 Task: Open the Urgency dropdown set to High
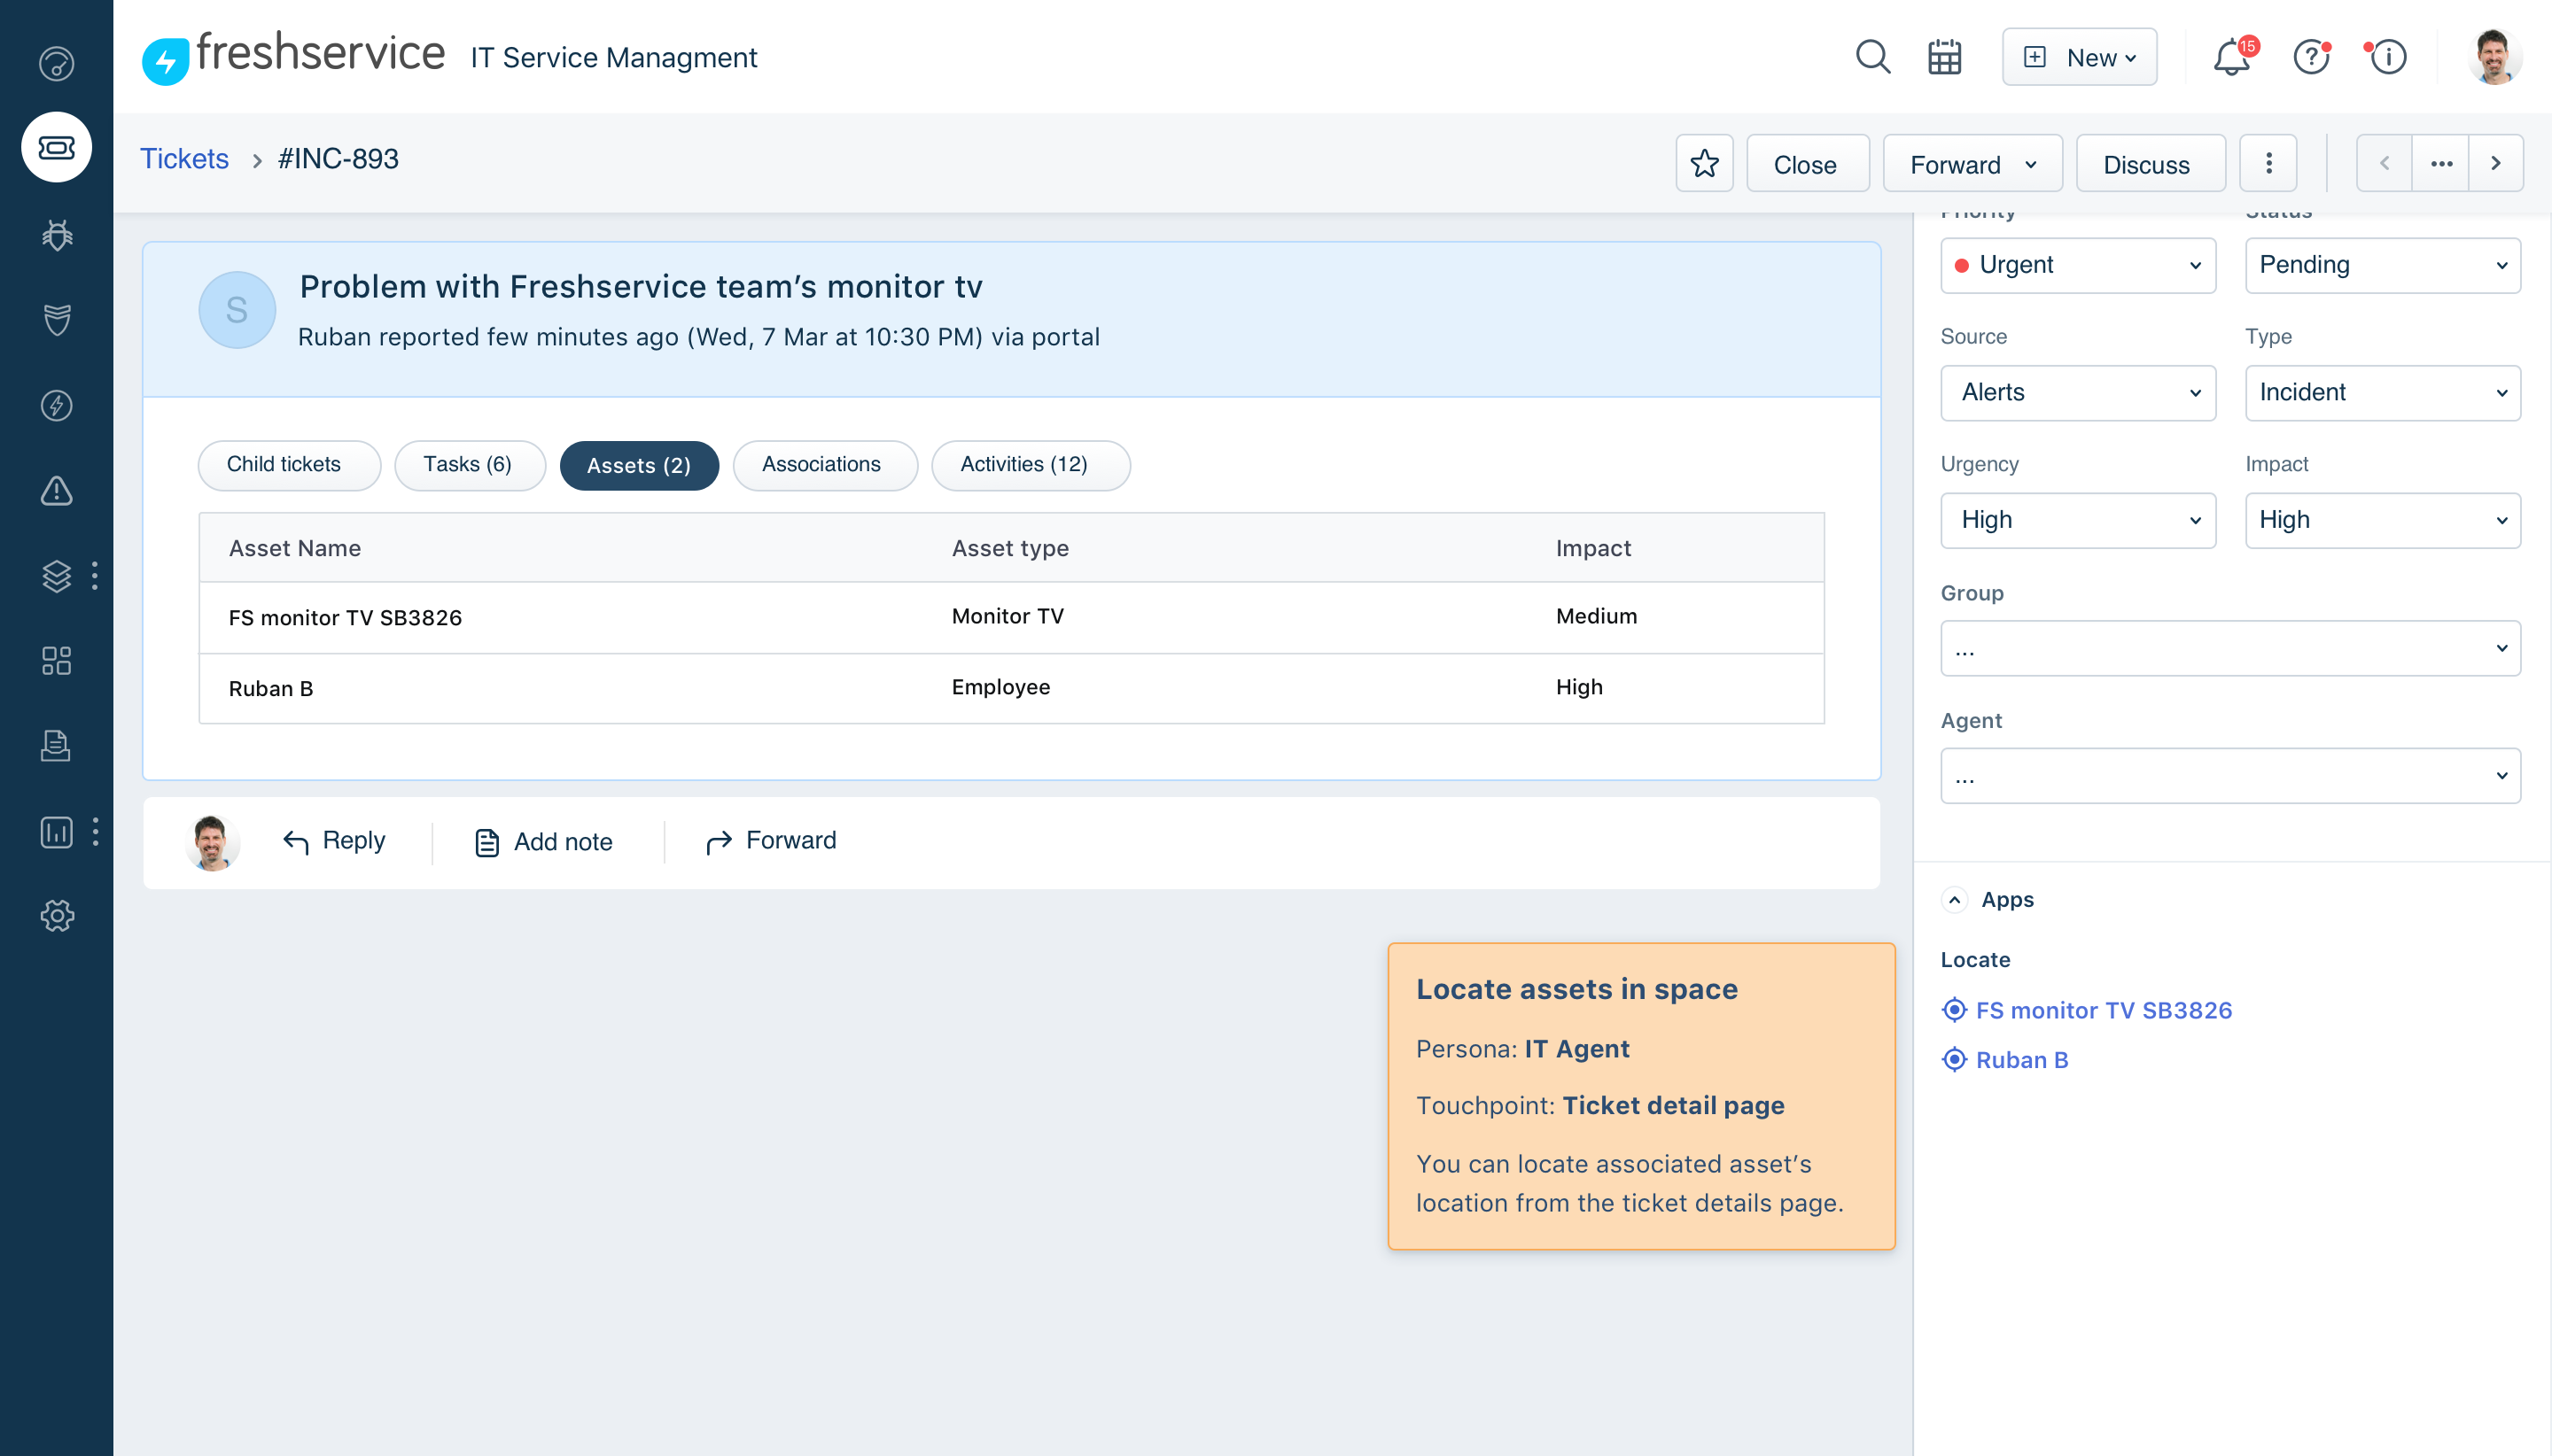coord(2077,520)
